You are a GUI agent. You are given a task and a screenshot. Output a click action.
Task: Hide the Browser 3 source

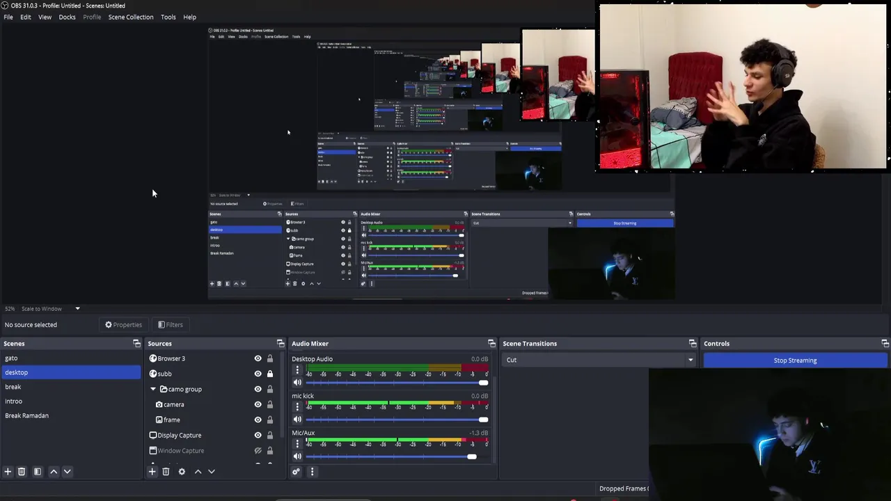[258, 358]
